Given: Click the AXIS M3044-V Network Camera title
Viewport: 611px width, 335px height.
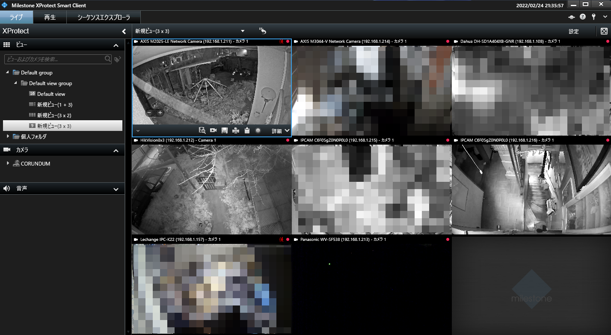Looking at the screenshot, I should click(x=353, y=42).
